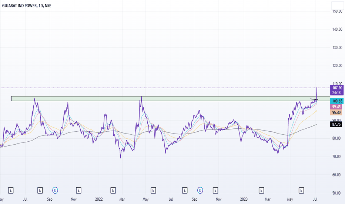345x204 pixels.
Task: Click the 80.00 price axis label
Action: click(x=337, y=138)
